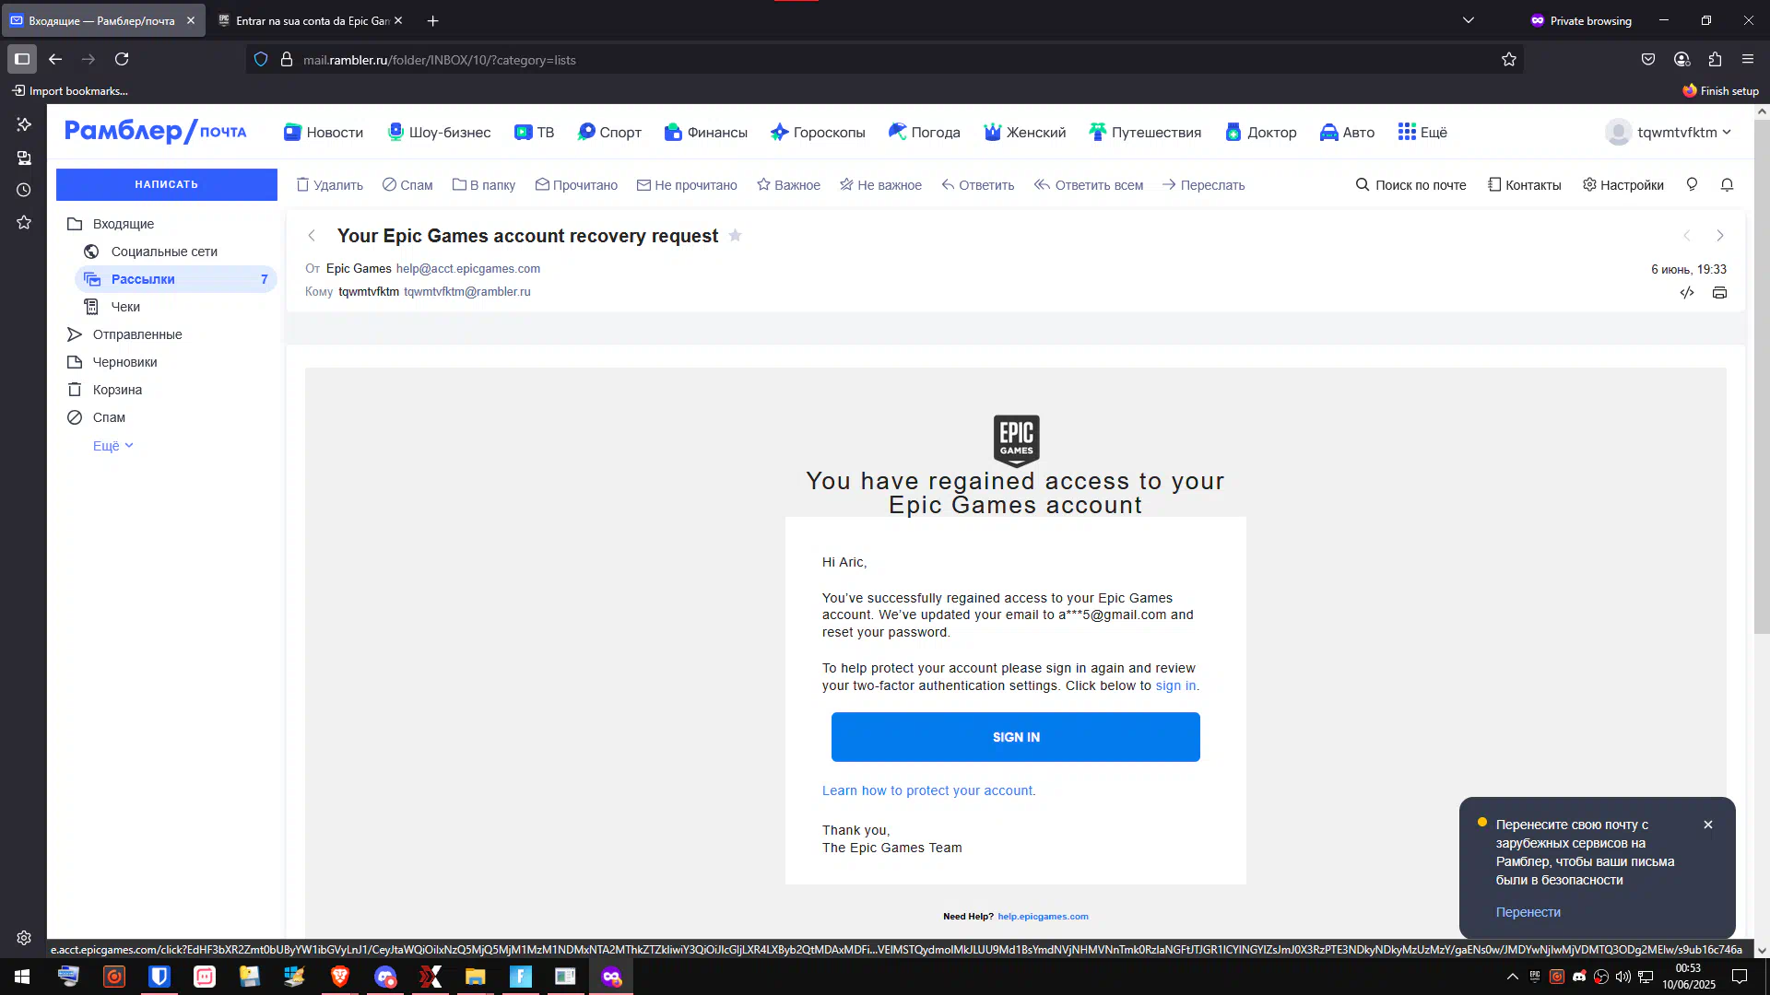This screenshot has height=995, width=1770.
Task: Go back to the message list arrow
Action: [312, 236]
